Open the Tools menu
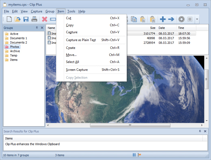 pyautogui.click(x=71, y=11)
